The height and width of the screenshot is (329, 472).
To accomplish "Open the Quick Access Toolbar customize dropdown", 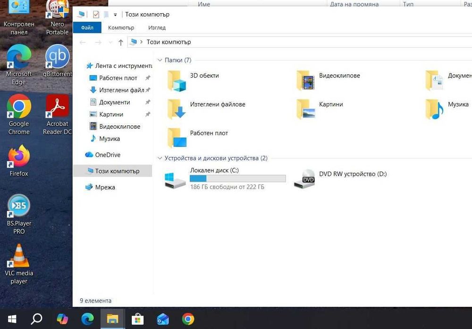I will 115,15.
